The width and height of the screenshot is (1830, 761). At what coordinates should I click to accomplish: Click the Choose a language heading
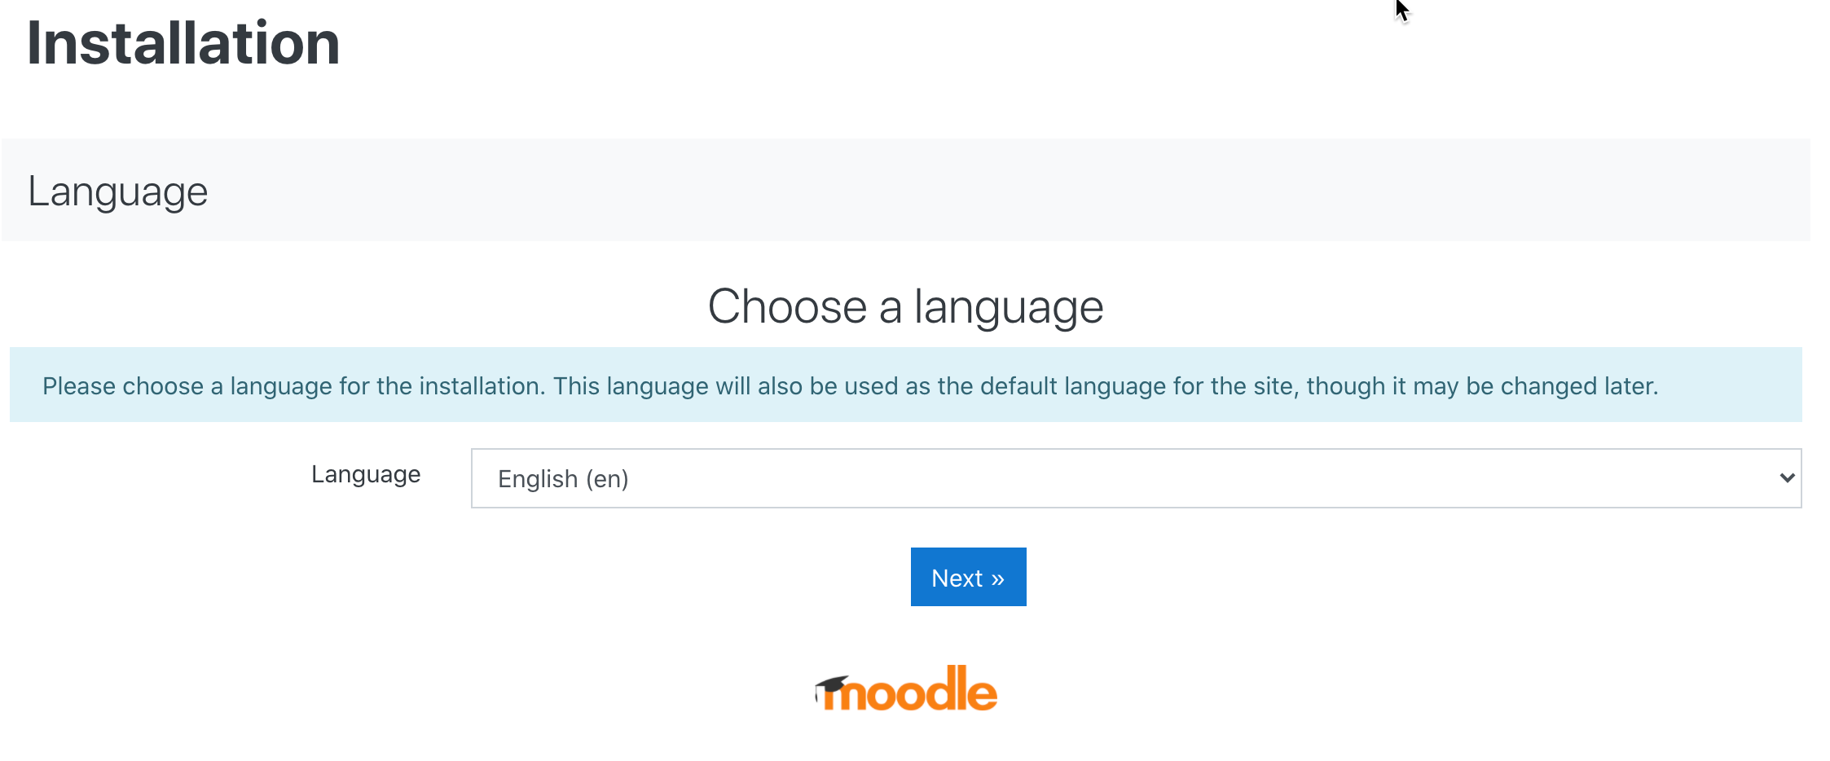[x=905, y=307]
